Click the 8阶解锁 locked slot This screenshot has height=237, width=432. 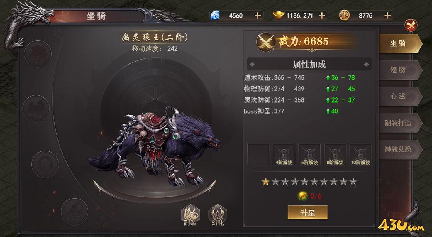(335, 155)
